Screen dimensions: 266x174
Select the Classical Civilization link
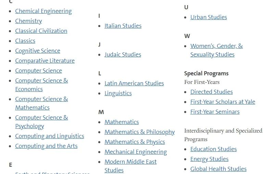[41, 31]
